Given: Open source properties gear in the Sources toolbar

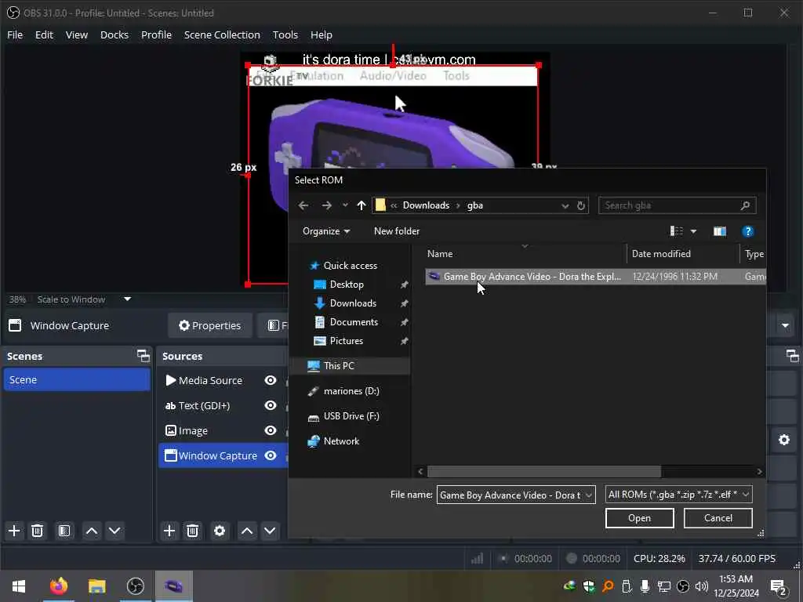Looking at the screenshot, I should 220,531.
